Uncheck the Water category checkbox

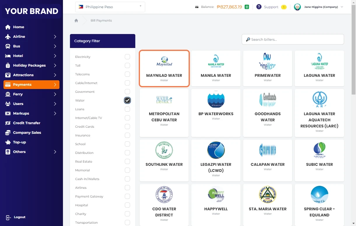coord(127,100)
